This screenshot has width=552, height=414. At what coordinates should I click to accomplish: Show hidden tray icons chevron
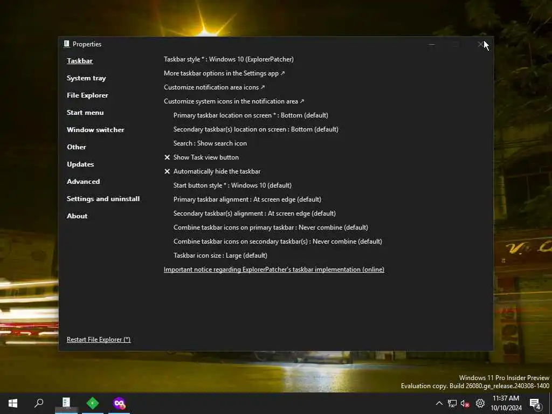[x=439, y=403]
